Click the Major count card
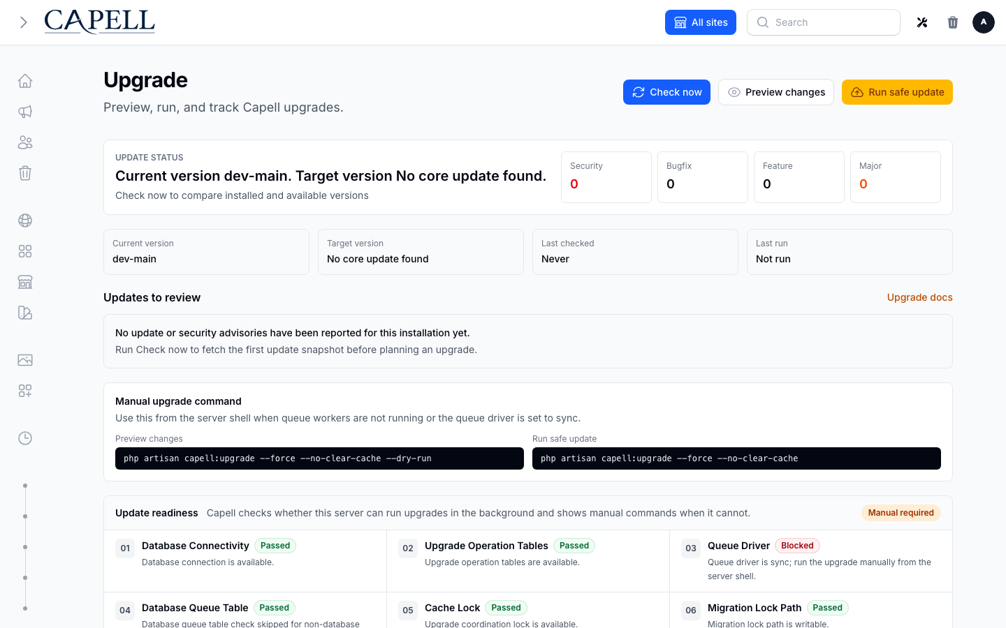This screenshot has width=1006, height=628. point(896,177)
